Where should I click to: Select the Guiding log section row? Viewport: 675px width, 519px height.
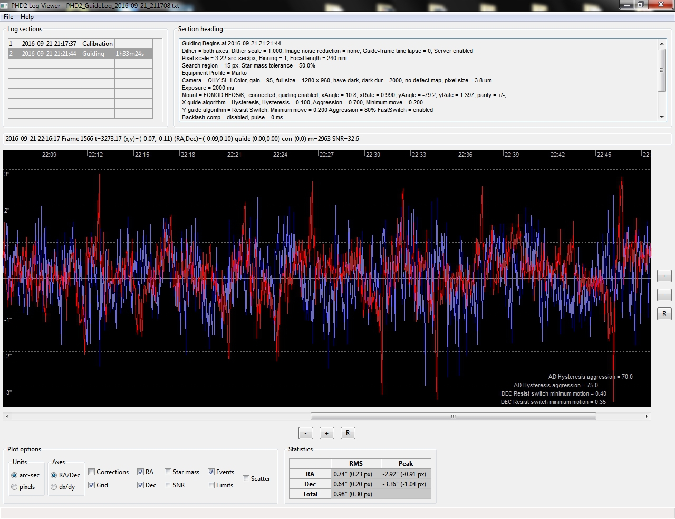tap(80, 54)
